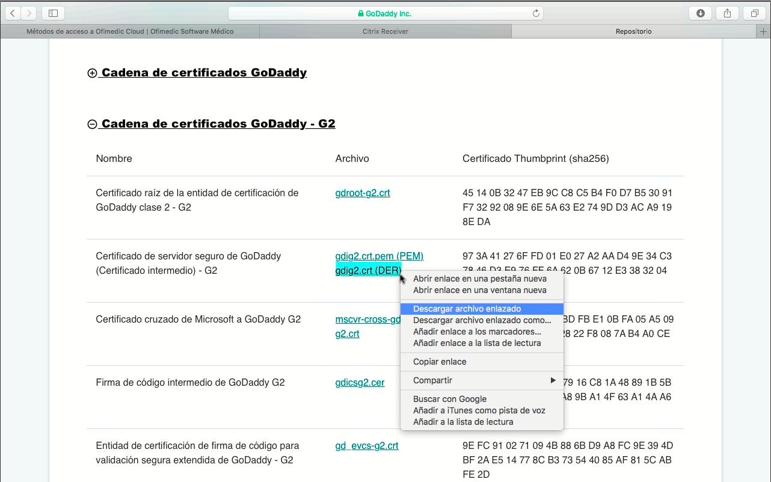Open the gdig2.crt.pem (PEM) link
This screenshot has width=771, height=482.
pos(379,256)
